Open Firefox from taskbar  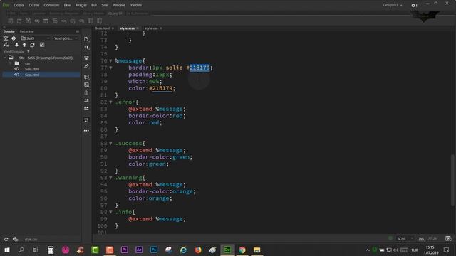pos(198,250)
